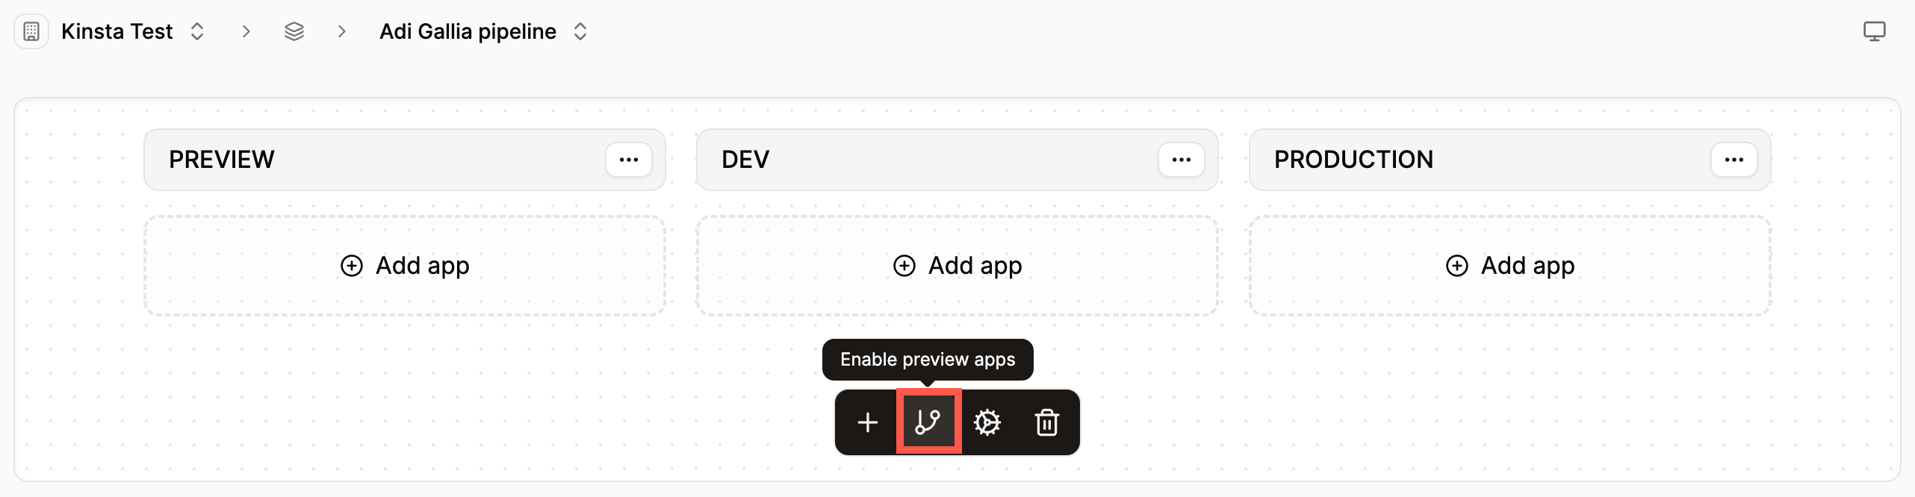Add an app to the DEV stage
The image size is (1915, 497).
click(x=957, y=266)
